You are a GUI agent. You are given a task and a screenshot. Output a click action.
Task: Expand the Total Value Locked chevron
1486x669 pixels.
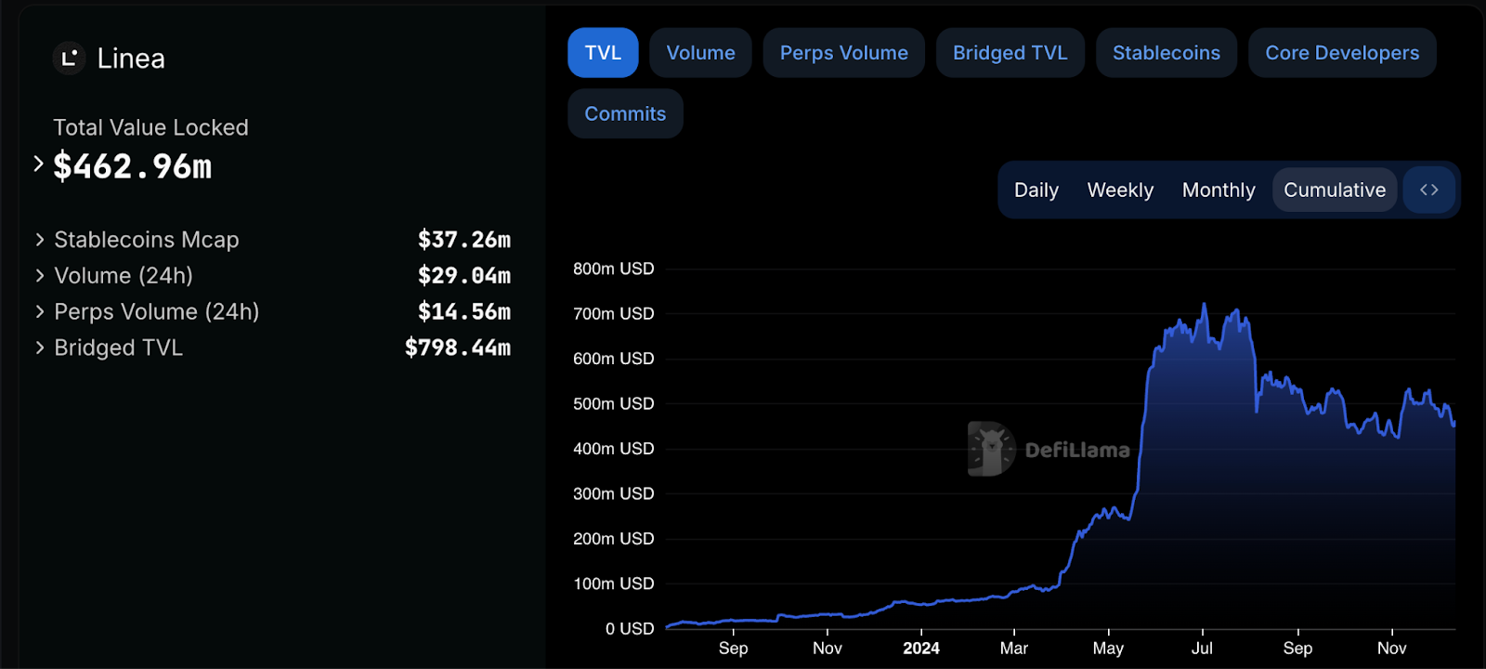click(38, 164)
